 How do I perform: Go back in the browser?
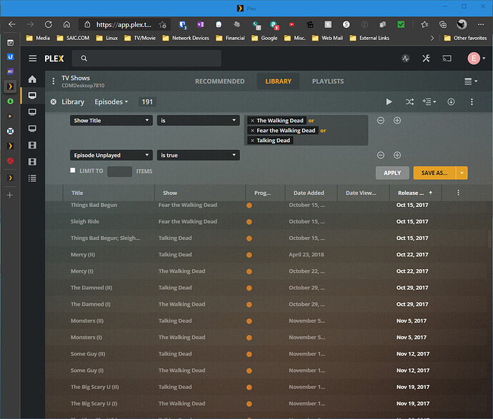[x=12, y=24]
